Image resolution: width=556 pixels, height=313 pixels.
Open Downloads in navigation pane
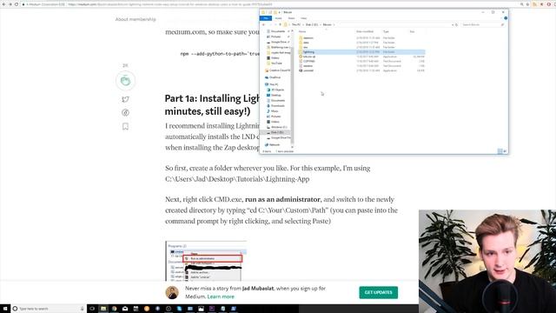278,106
